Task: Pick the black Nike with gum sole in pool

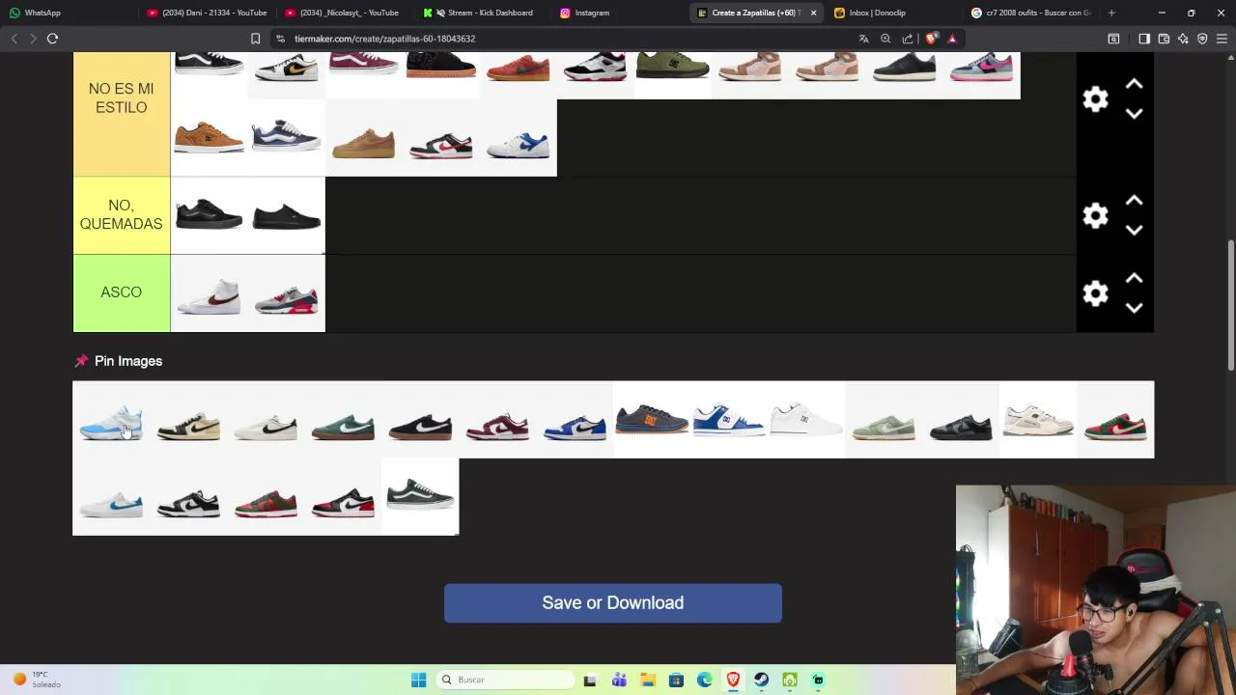Action: (420, 420)
